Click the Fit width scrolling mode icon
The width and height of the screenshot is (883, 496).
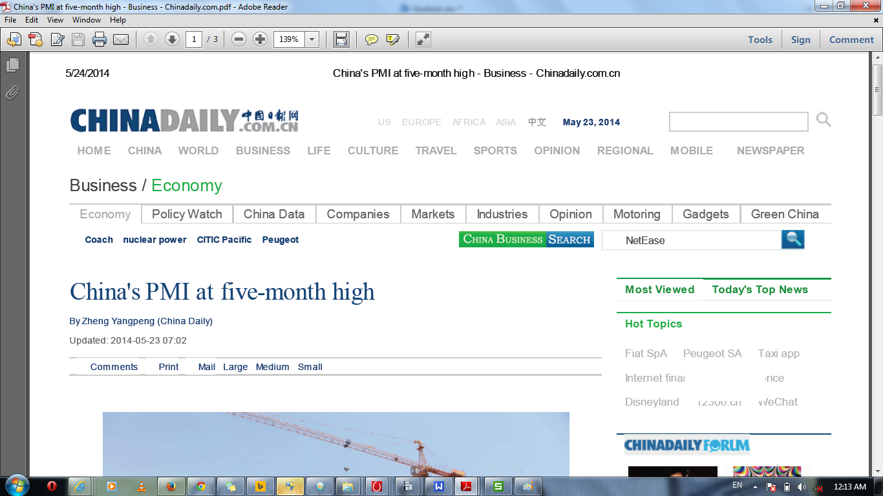pos(341,39)
